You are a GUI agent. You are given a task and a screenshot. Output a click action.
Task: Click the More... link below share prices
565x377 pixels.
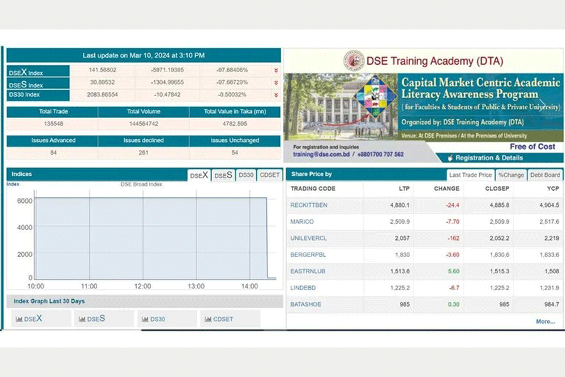(545, 322)
